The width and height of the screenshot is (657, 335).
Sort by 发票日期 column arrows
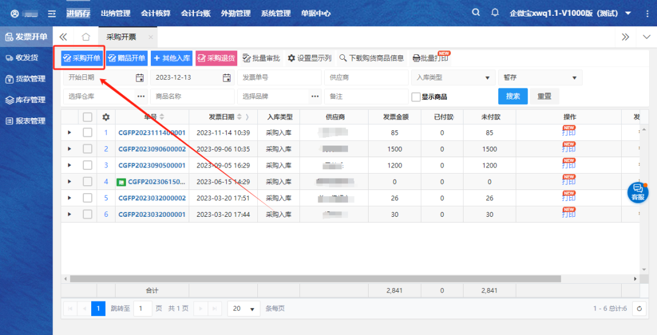click(x=239, y=117)
